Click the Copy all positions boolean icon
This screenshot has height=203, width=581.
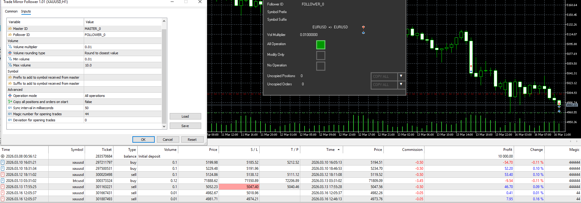click(10, 102)
